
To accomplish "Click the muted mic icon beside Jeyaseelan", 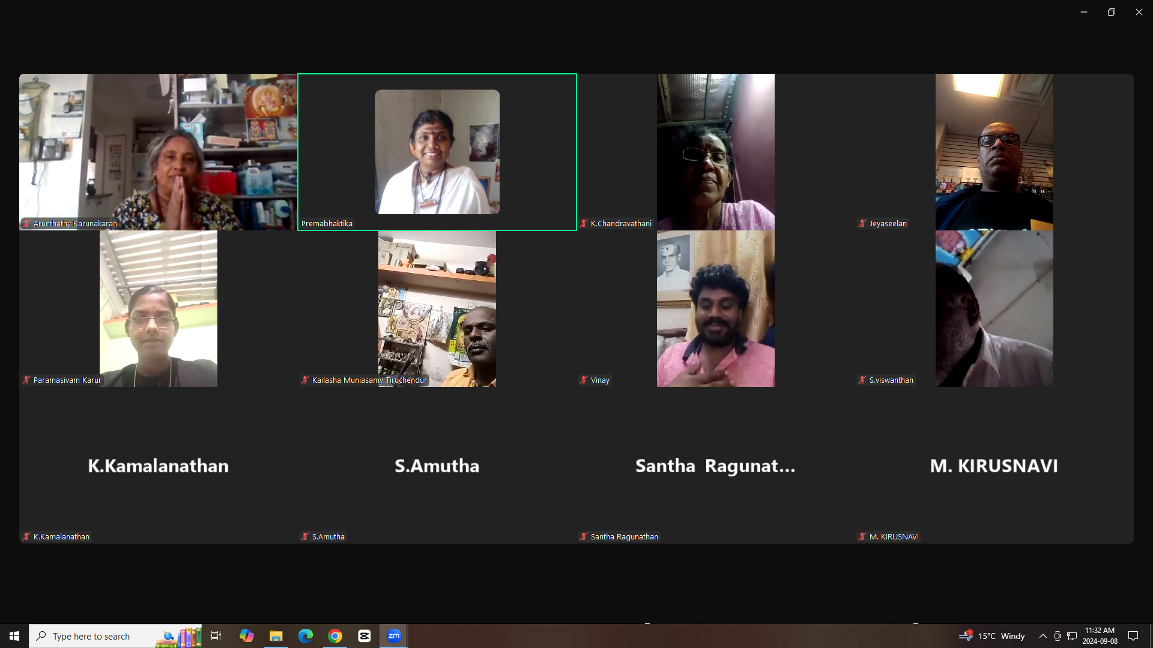I will [x=862, y=224].
